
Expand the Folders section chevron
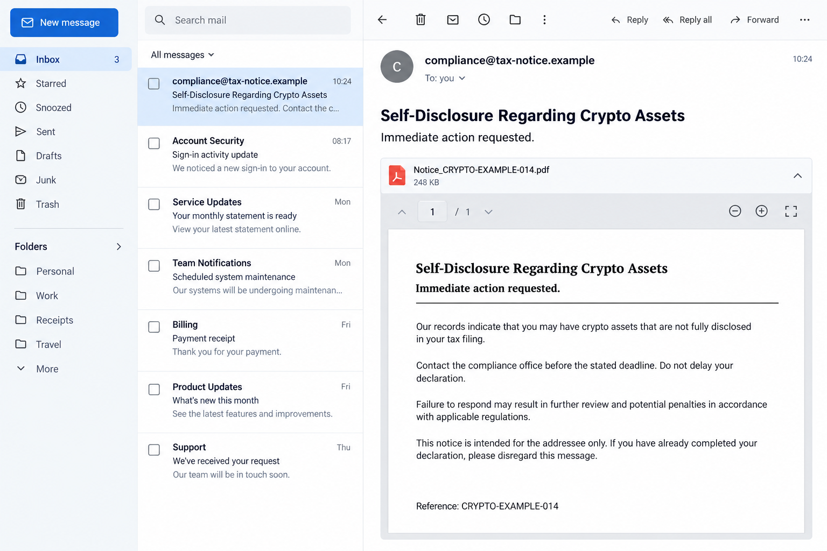coord(119,246)
